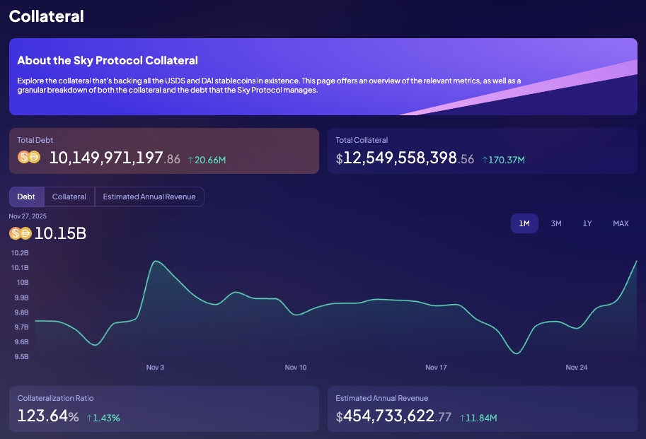This screenshot has height=439, width=646.
Task: Click the 10.2B y-axis label
Action: (x=20, y=252)
